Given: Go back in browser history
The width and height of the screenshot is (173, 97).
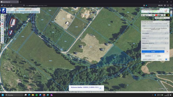Looking at the screenshot, I should coord(5,5).
